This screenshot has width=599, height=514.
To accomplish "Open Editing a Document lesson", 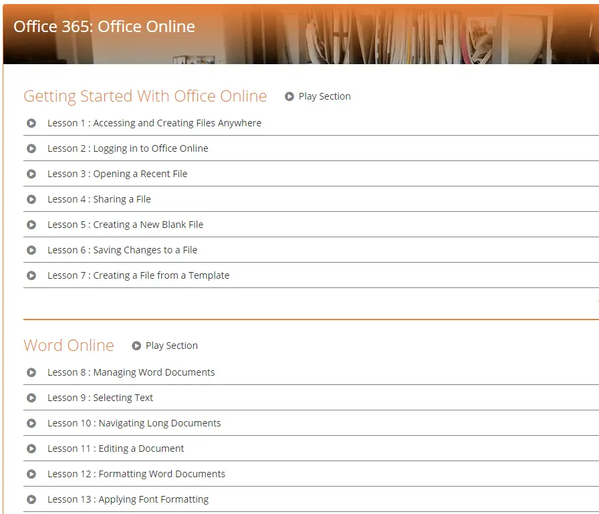I will 116,448.
